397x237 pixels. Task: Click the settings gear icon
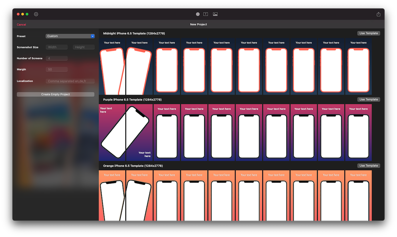pos(36,14)
